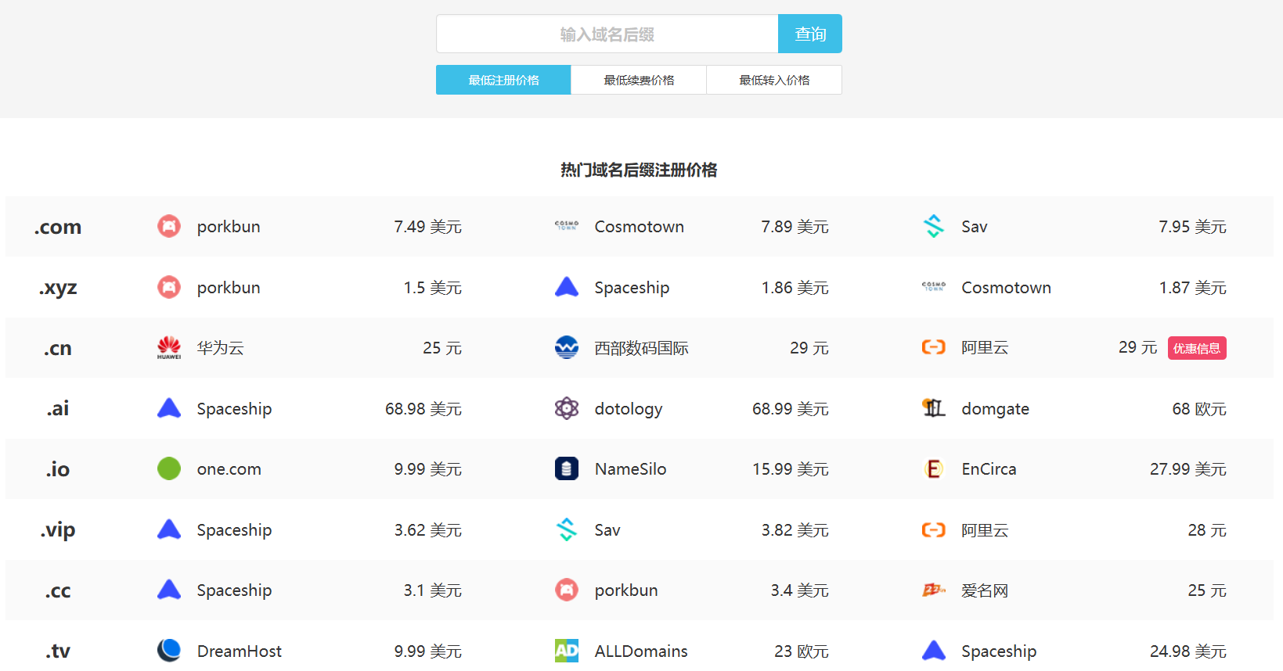Click EnCirca registrar name
Image resolution: width=1283 pixels, height=671 pixels.
coord(989,469)
